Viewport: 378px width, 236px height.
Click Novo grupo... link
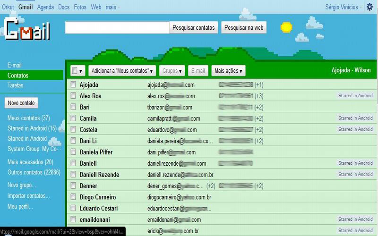pos(21,185)
